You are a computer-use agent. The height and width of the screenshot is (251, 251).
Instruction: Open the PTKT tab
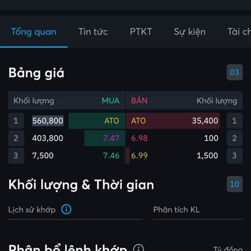tap(141, 32)
